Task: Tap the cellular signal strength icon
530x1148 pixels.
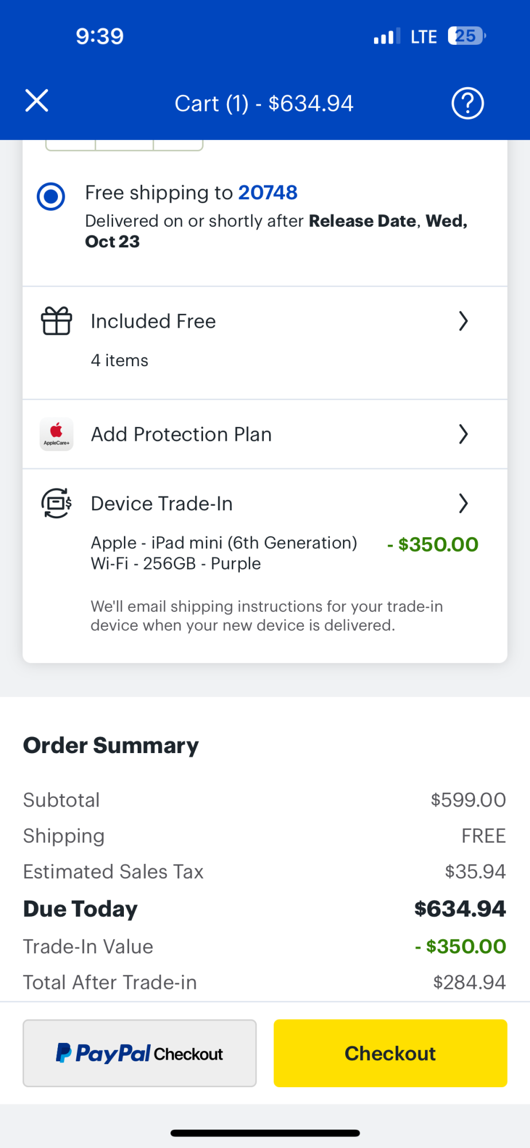Action: (x=387, y=37)
